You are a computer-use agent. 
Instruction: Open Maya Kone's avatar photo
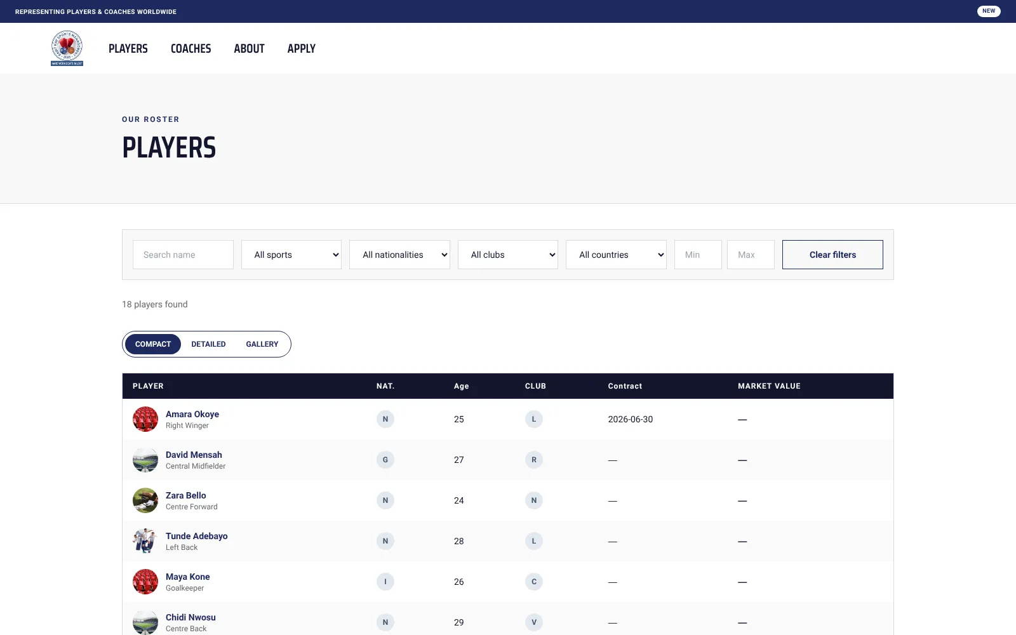[145, 582]
